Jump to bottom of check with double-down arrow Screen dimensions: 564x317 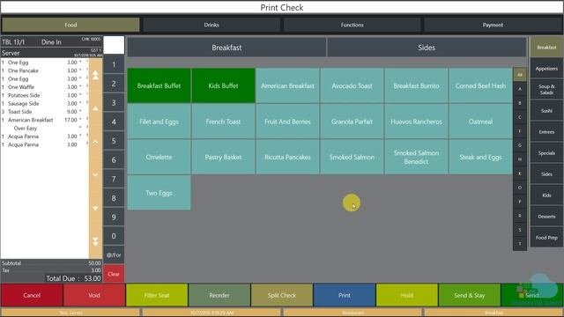click(x=95, y=241)
